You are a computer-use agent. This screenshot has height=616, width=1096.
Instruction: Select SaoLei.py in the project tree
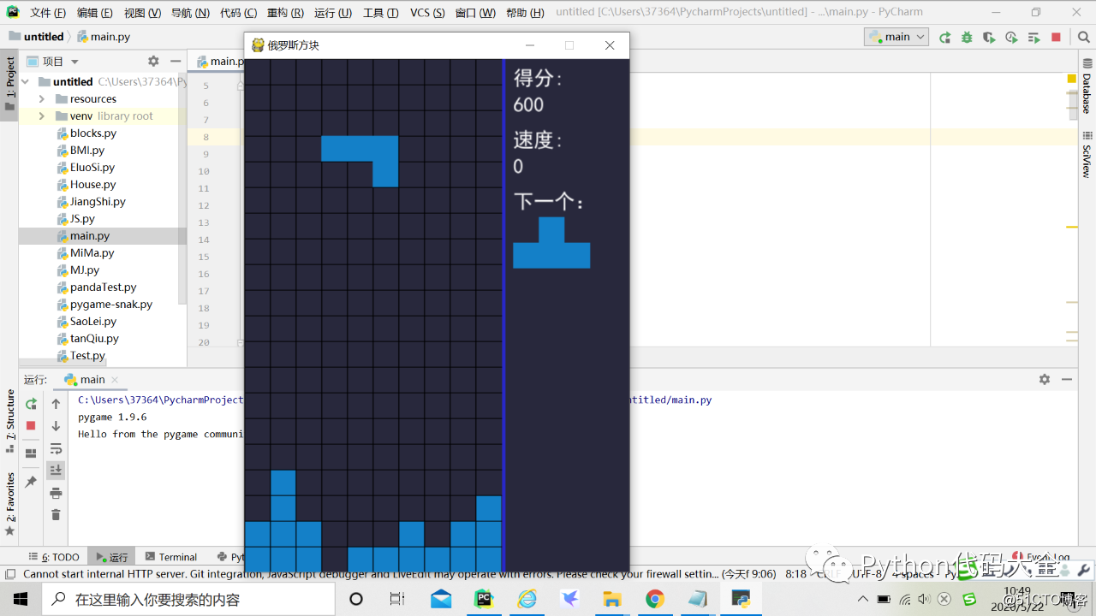92,322
